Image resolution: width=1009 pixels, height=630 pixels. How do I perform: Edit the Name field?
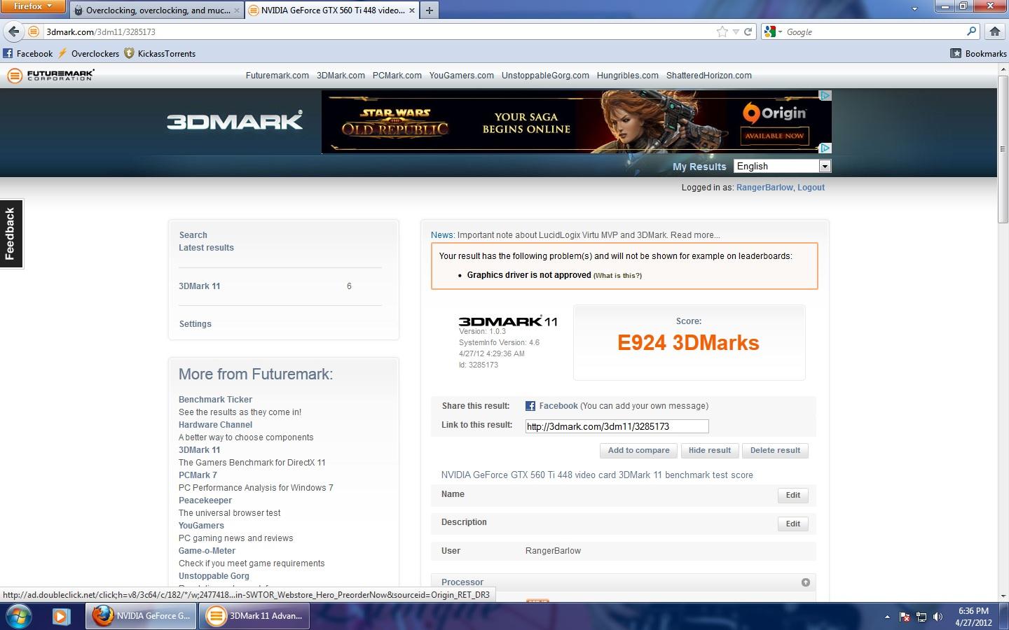pos(793,495)
